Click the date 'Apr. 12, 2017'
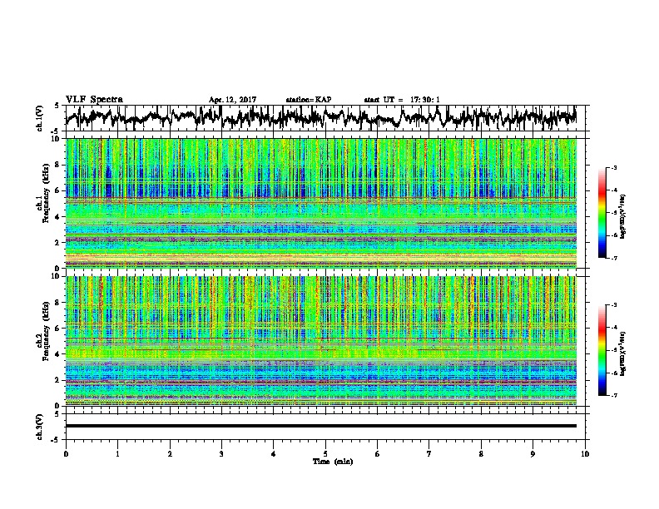Image resolution: width=659 pixels, height=509 pixels. click(x=232, y=100)
